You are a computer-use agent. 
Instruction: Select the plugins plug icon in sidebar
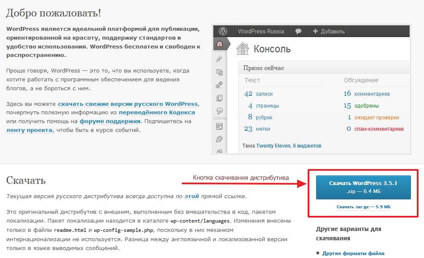click(x=219, y=139)
